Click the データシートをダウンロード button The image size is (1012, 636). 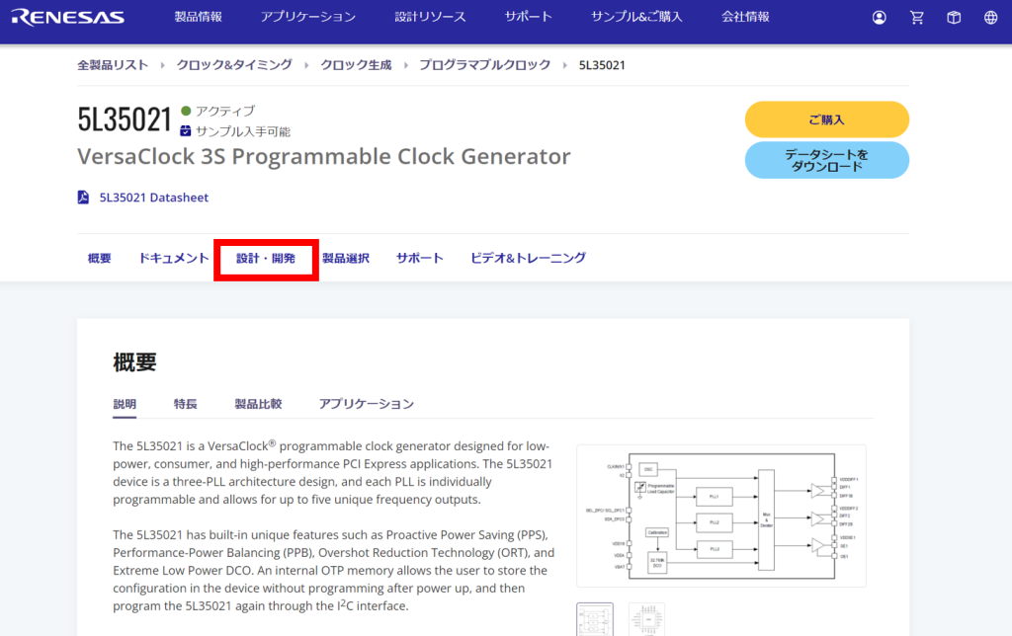click(826, 159)
